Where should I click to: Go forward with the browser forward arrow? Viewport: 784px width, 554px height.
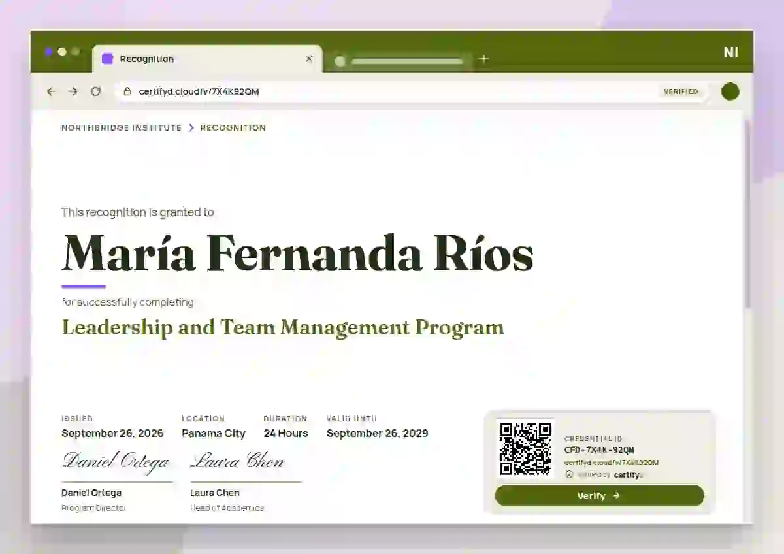pos(73,91)
